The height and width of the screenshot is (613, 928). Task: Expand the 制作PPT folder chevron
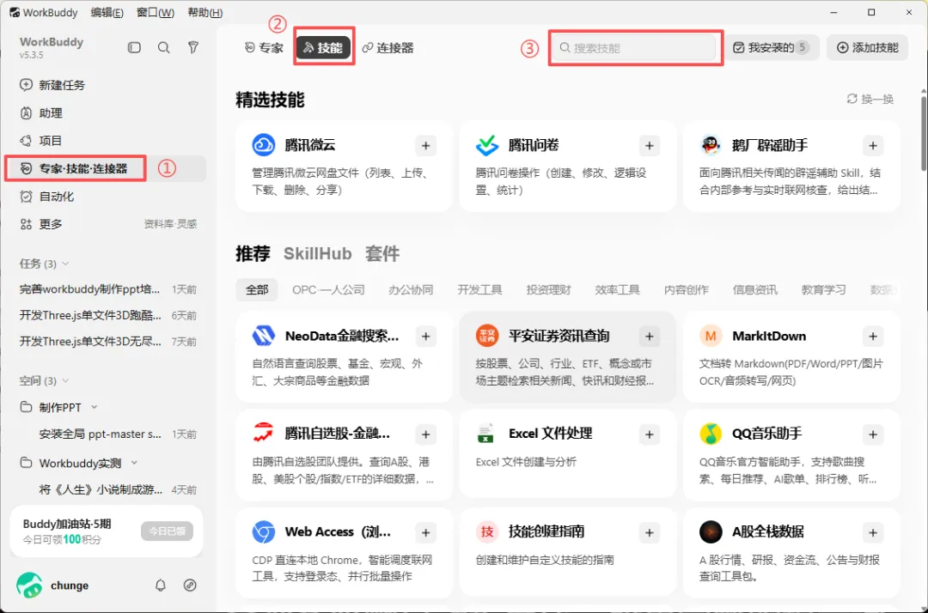point(95,407)
